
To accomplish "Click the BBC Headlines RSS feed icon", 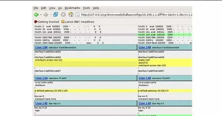I will click(63, 22).
